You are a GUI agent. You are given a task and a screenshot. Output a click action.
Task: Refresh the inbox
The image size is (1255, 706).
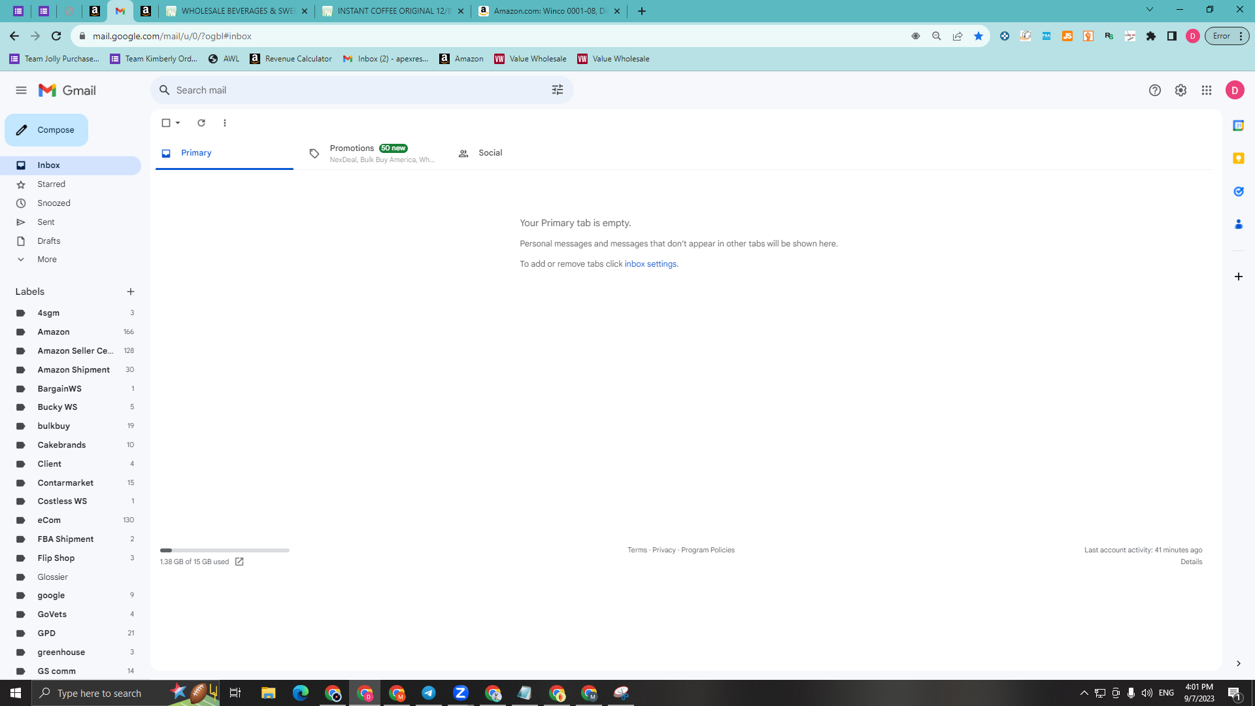click(x=201, y=123)
